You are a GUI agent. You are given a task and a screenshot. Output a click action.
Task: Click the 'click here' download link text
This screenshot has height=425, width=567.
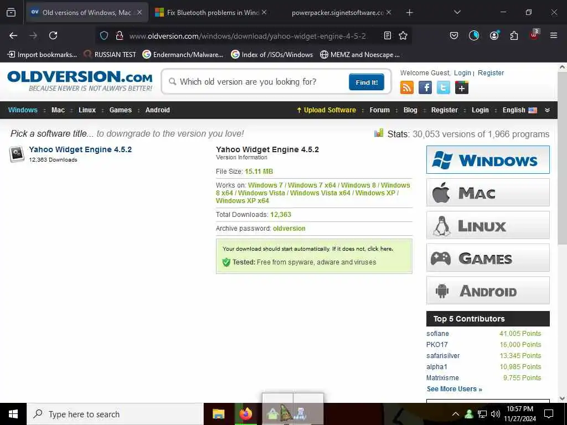[x=379, y=249]
